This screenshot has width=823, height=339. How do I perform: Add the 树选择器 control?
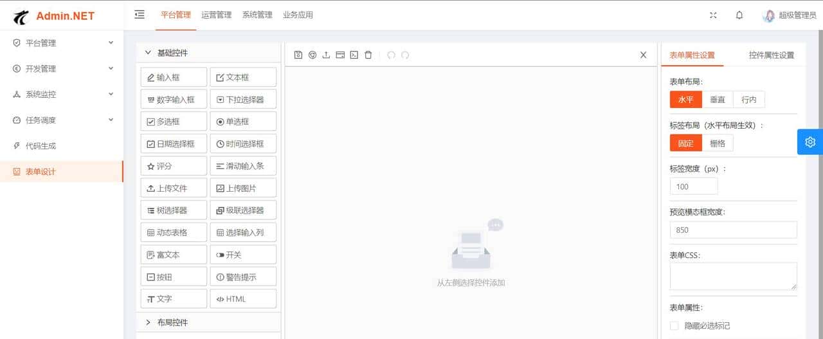pos(174,210)
